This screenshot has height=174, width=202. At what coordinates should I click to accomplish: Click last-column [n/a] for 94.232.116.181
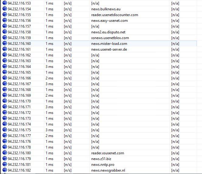[175, 165]
